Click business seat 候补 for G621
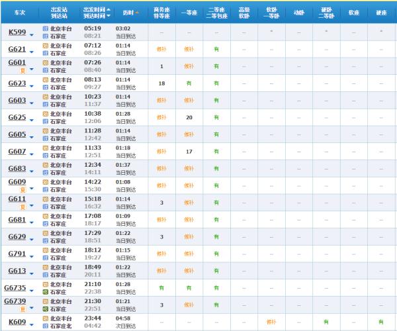Image resolution: width=397 pixels, height=331 pixels. pyautogui.click(x=161, y=49)
